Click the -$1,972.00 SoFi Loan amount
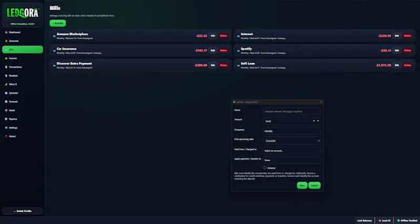This screenshot has height=224, width=420. (383, 65)
